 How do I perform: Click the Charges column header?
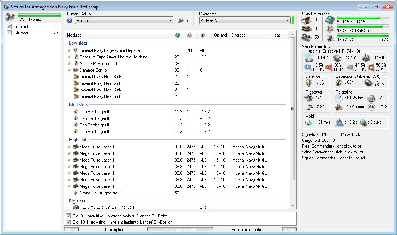coord(249,35)
